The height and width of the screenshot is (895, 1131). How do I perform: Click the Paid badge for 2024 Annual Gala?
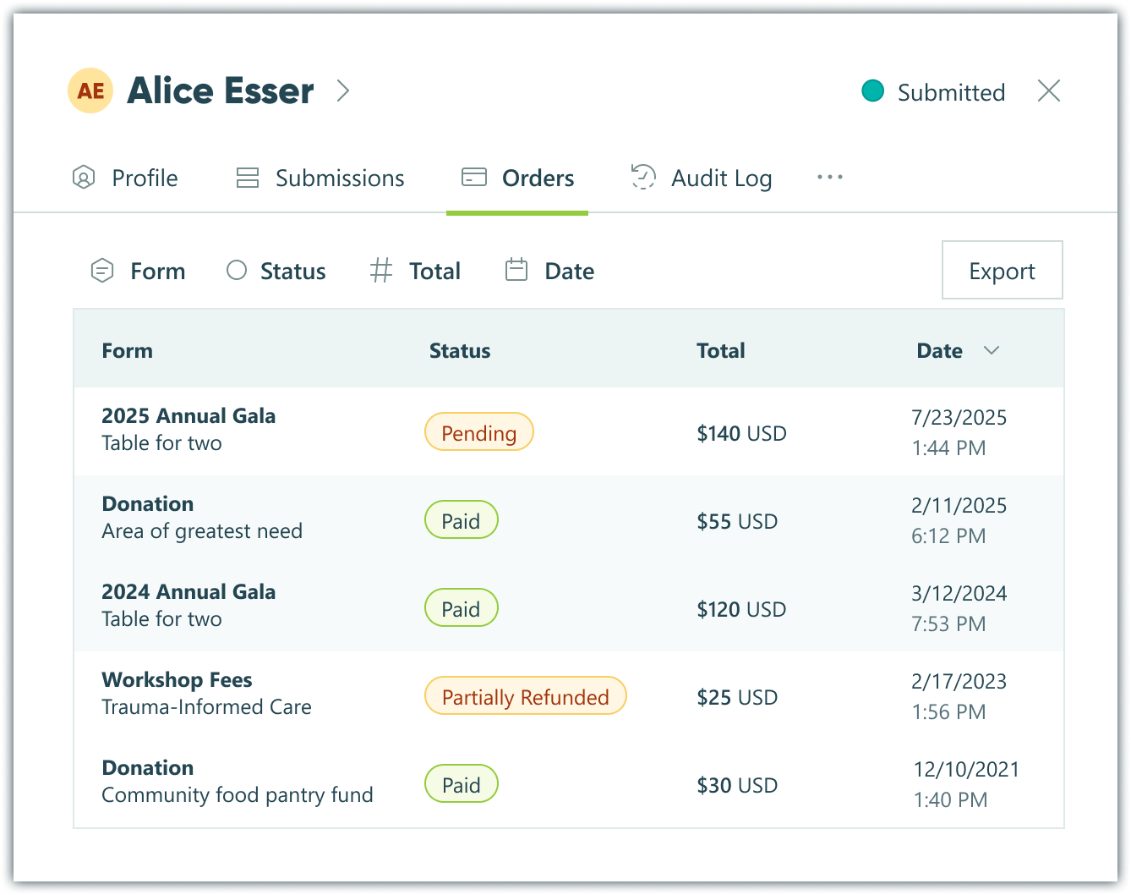pos(462,607)
